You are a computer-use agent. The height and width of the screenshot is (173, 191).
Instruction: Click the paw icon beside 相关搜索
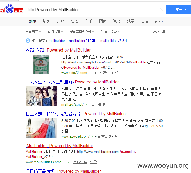coord(28,41)
